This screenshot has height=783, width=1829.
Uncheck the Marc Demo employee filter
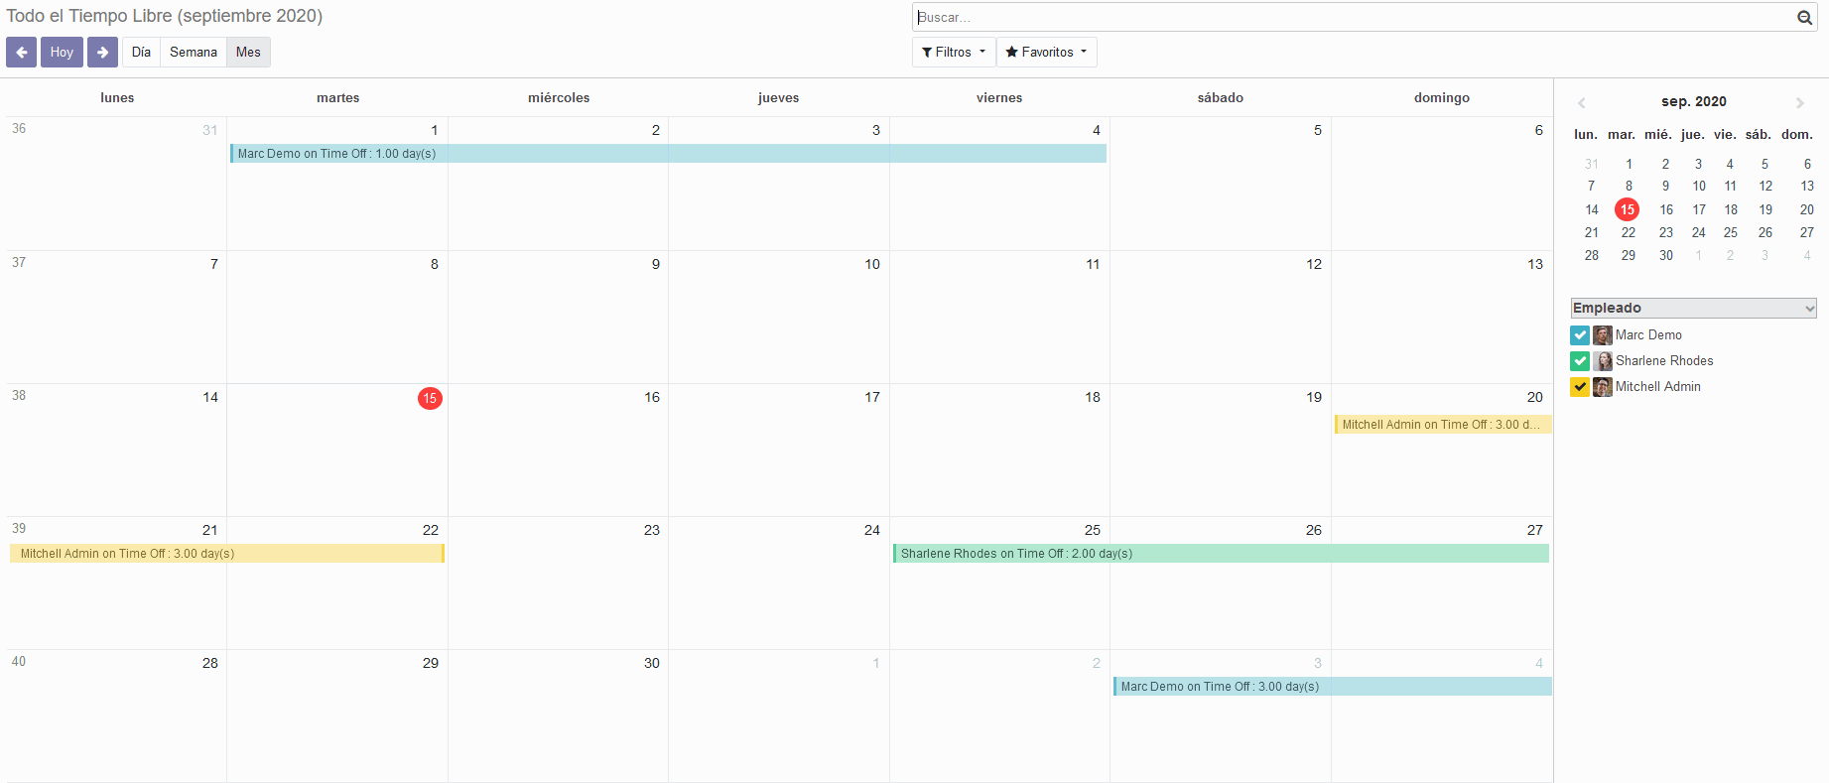click(x=1580, y=335)
